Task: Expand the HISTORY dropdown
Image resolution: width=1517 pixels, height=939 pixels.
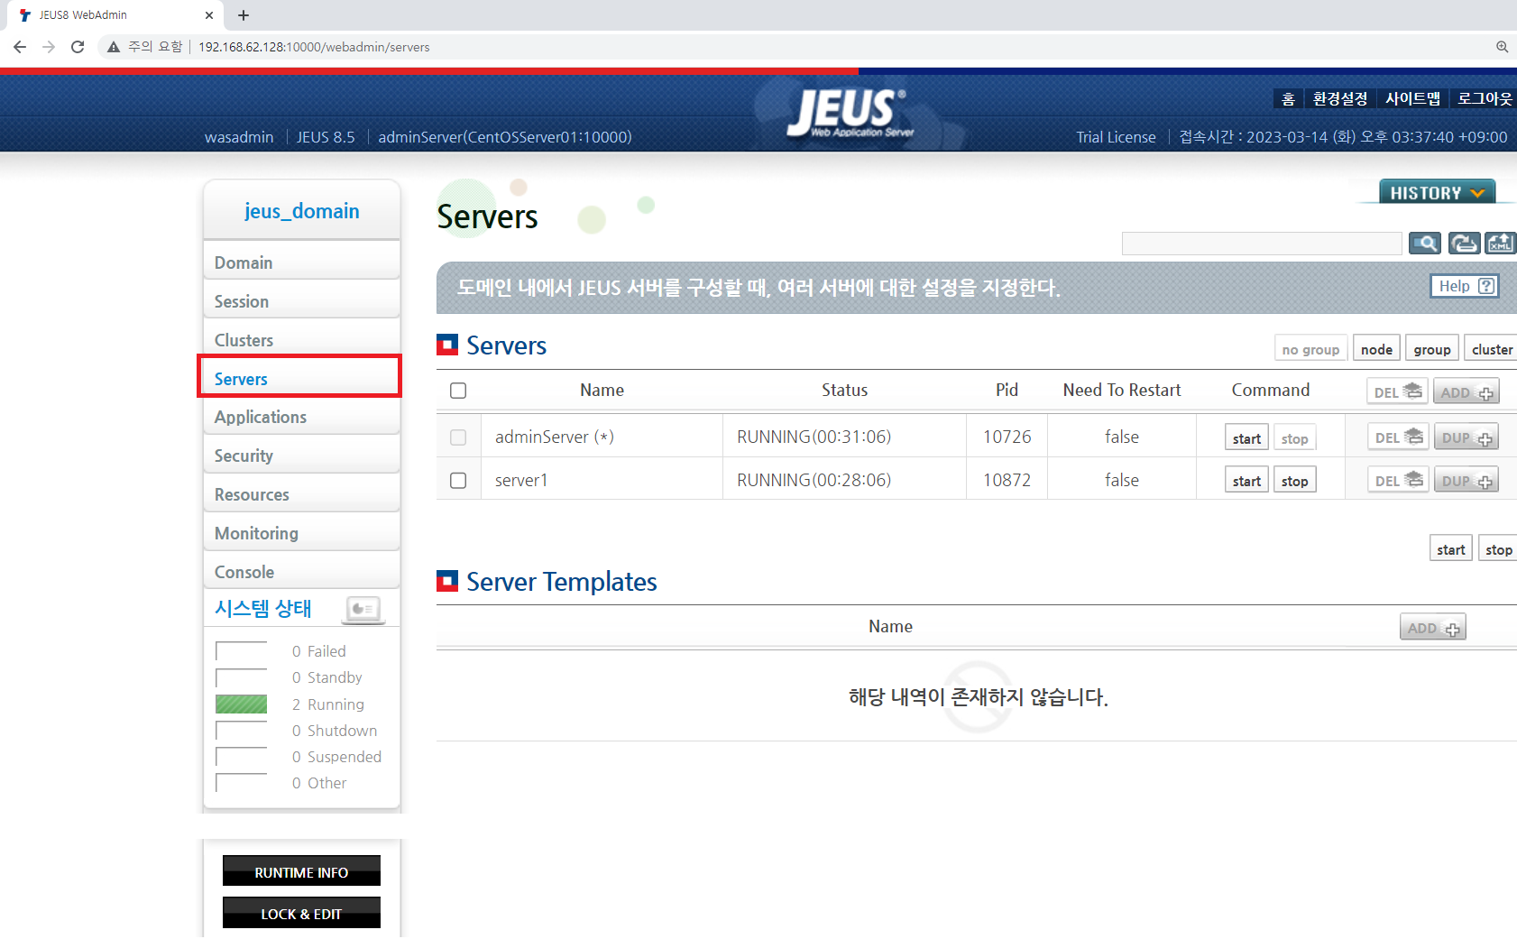Action: (x=1437, y=192)
